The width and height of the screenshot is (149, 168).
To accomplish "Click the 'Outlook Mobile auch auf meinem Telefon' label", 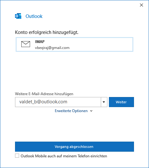I will pyautogui.click(x=64, y=156).
